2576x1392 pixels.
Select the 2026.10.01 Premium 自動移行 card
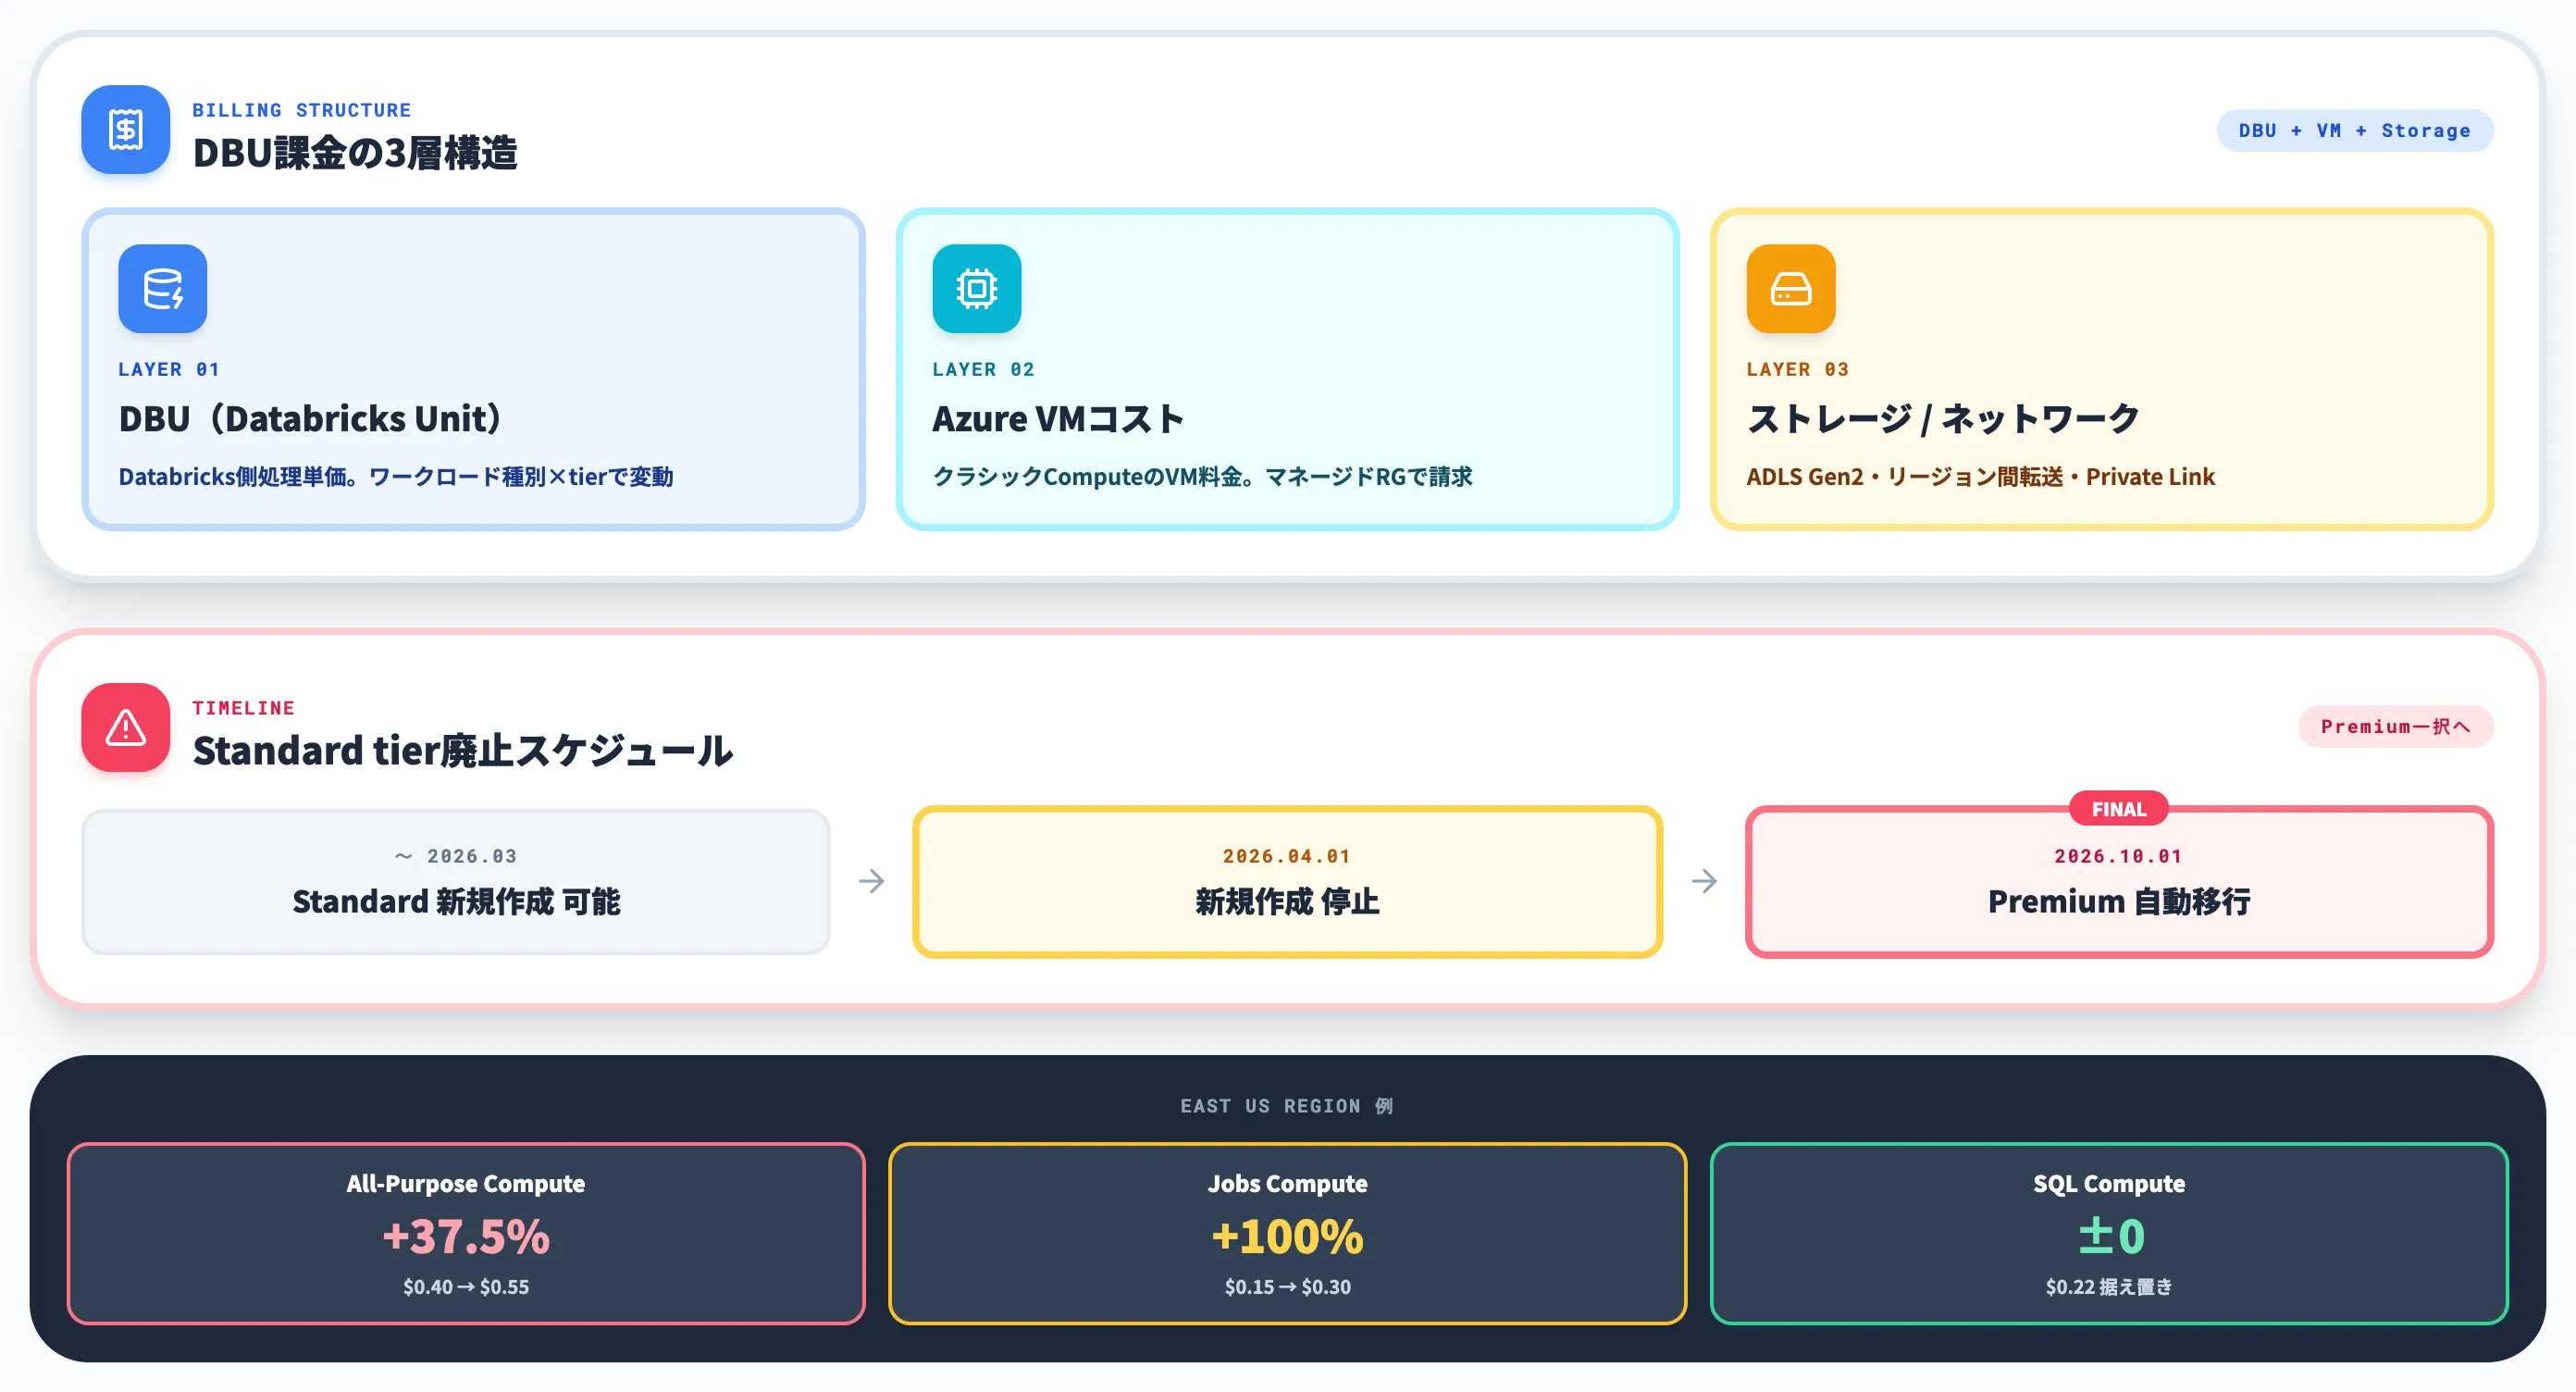[x=2119, y=881]
